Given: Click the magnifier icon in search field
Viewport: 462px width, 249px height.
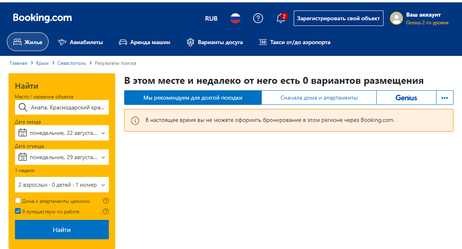Looking at the screenshot, I should click(x=22, y=107).
